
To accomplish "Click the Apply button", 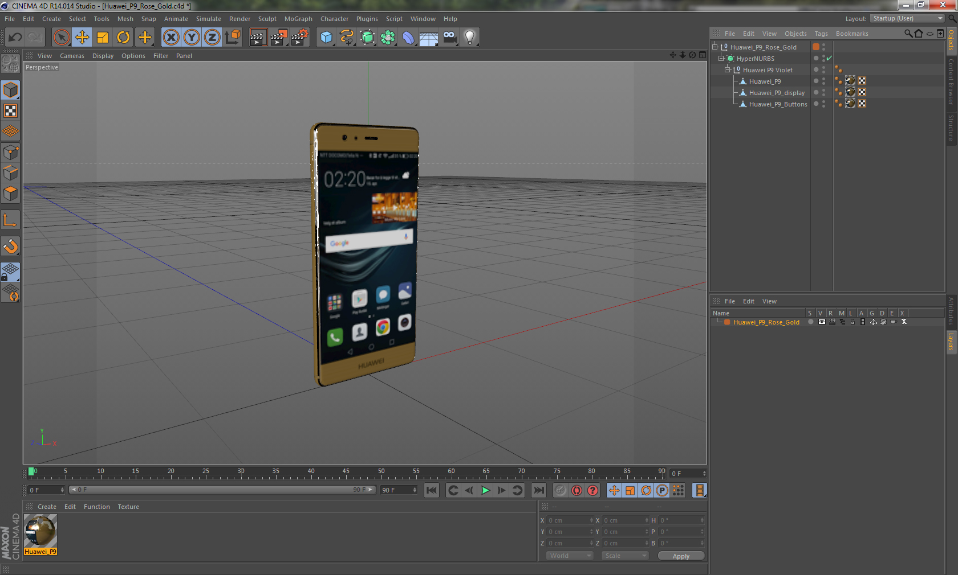I will [681, 556].
